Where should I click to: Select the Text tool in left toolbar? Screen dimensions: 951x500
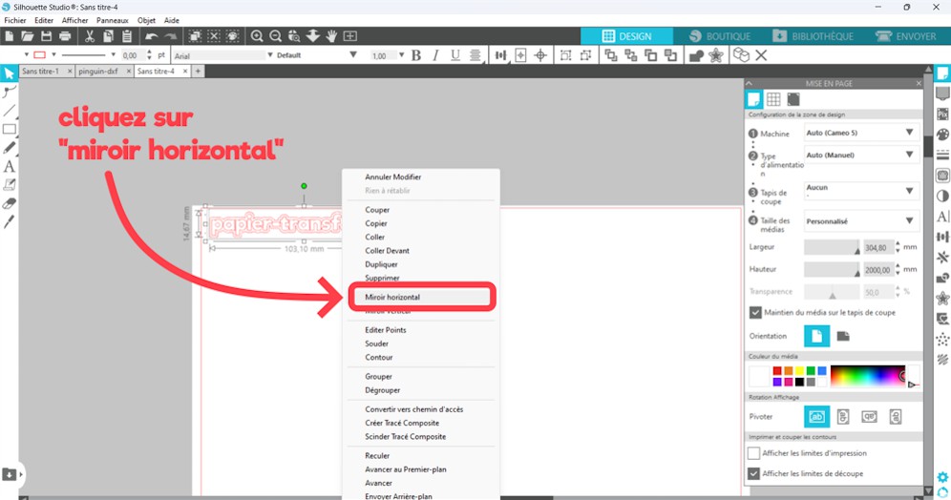pyautogui.click(x=10, y=166)
